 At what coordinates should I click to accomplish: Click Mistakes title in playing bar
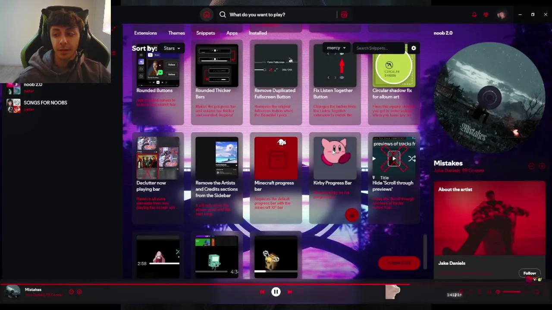point(33,290)
